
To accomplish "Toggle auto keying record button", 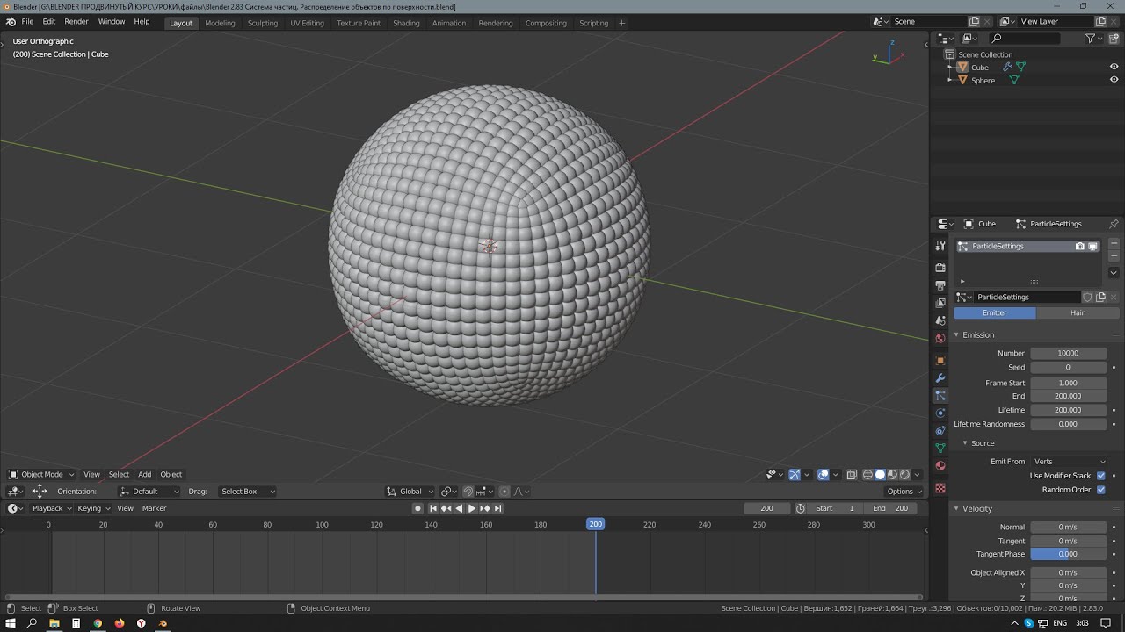I will coord(418,508).
